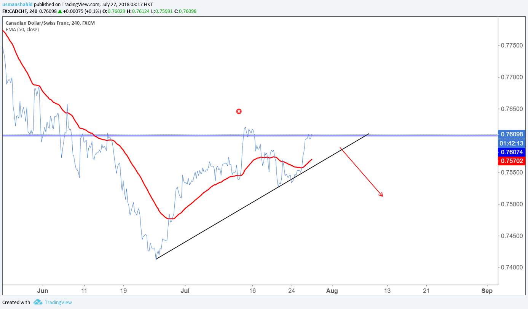Click the 0.74000 price axis label

tap(512, 268)
